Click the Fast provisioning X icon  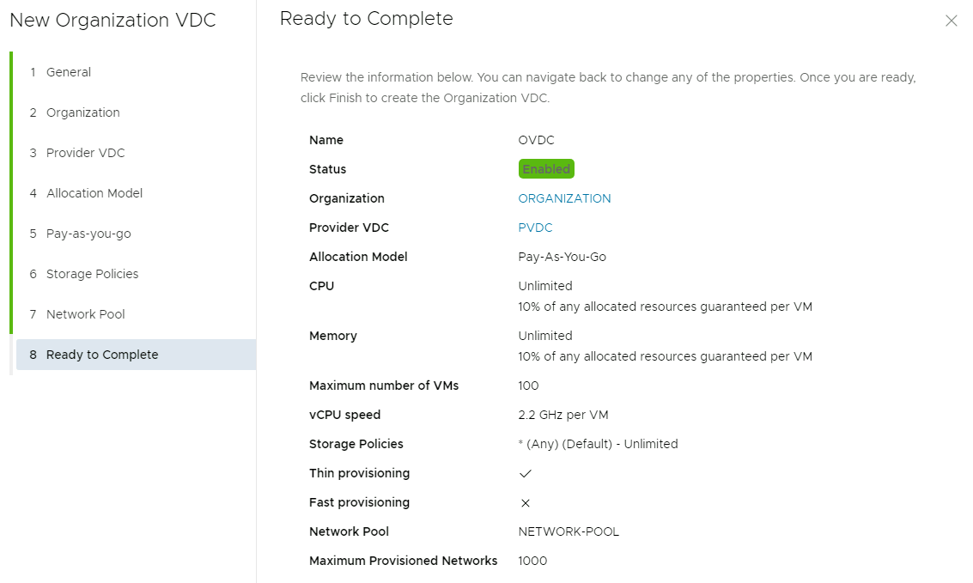(x=526, y=503)
